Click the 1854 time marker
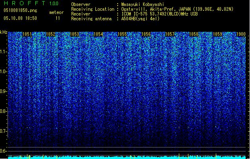Screen dimensions: 250x159 [99, 34]
